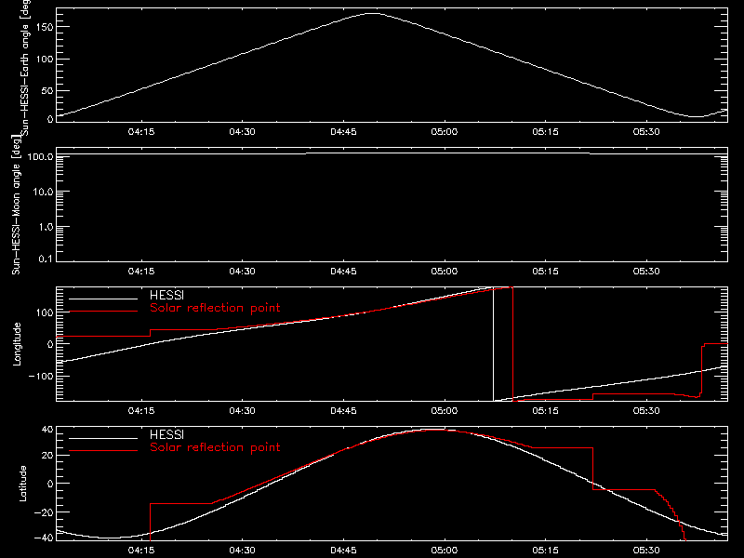The image size is (744, 558).
Task: Click the Longitude axis title
Action: [x=17, y=344]
